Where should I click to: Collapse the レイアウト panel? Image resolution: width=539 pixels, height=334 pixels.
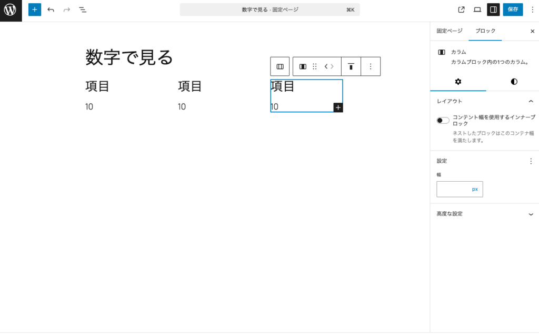click(x=531, y=101)
